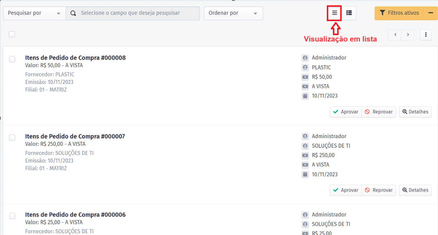Toggle the select-all checkbox
The height and width of the screenshot is (235, 438).
click(12, 34)
